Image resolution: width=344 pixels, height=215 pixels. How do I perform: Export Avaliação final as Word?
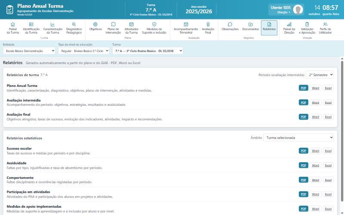pos(316,117)
